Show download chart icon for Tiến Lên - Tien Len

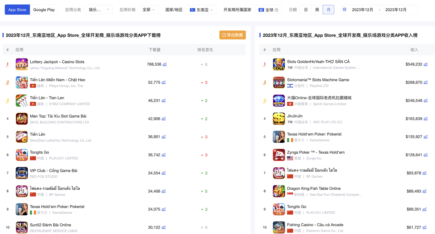coord(163,101)
